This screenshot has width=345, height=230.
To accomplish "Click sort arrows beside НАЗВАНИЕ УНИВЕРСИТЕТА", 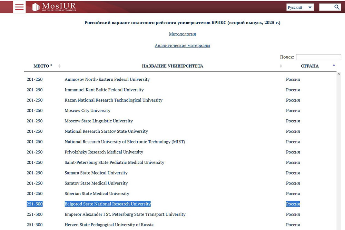I will [x=281, y=66].
